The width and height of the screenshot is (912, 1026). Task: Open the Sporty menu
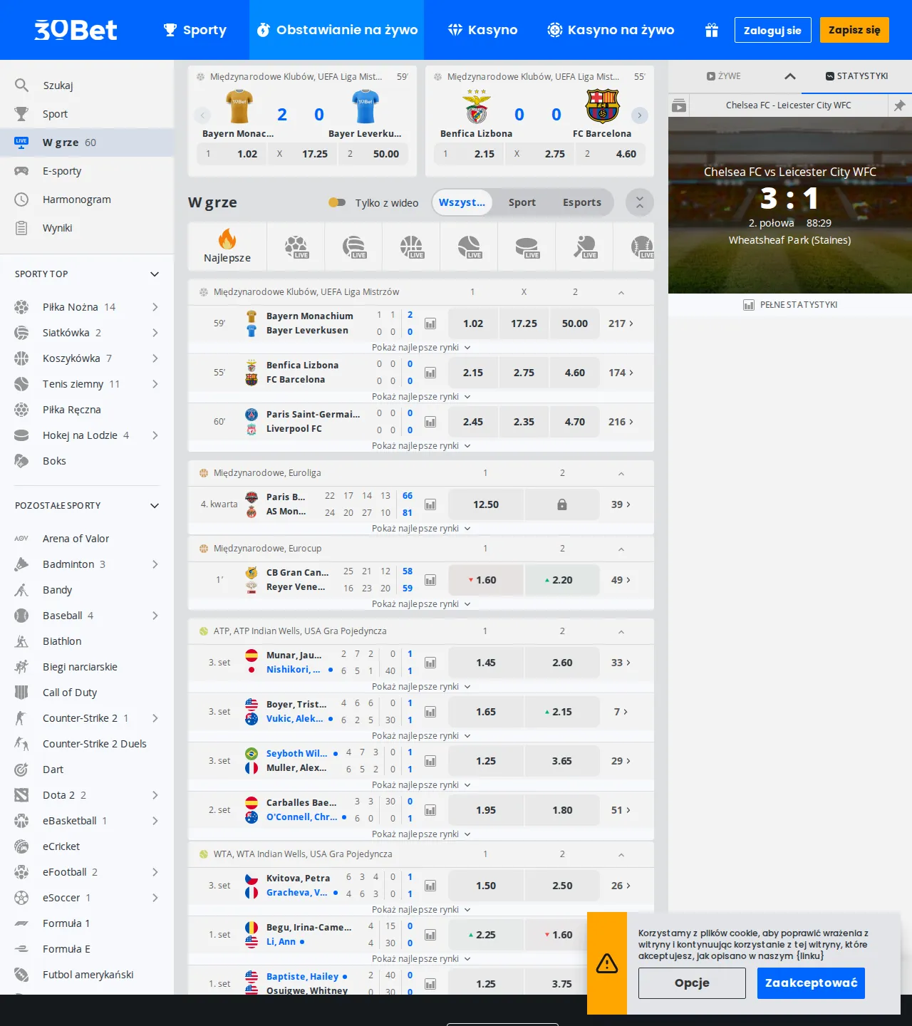pyautogui.click(x=195, y=30)
